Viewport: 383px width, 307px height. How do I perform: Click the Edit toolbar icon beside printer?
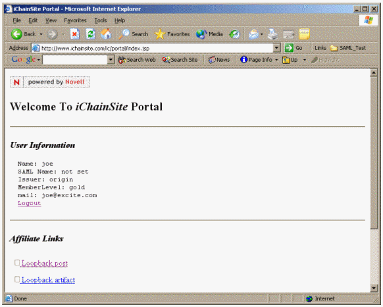tap(288, 34)
